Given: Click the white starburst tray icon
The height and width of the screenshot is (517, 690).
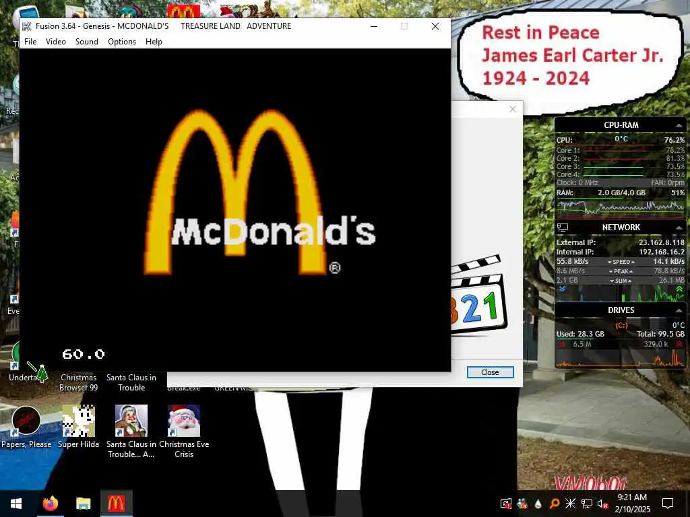Looking at the screenshot, I should coord(570,504).
